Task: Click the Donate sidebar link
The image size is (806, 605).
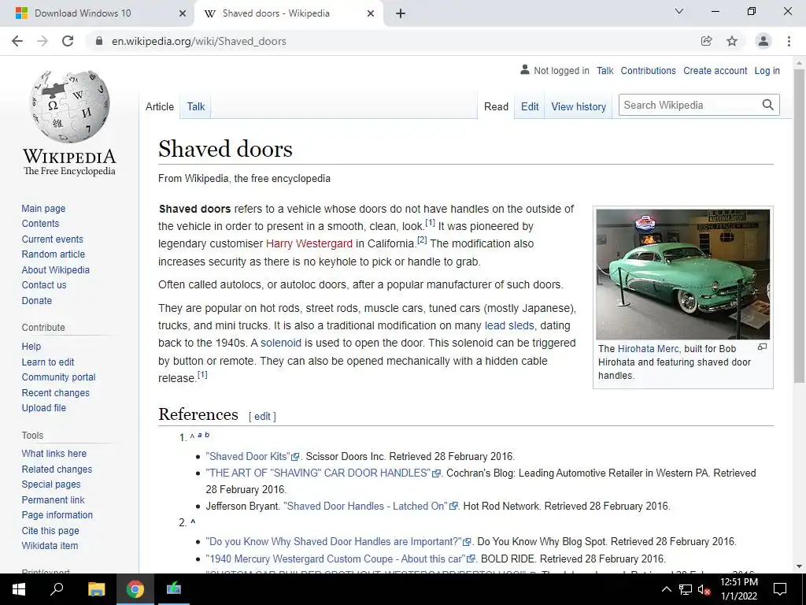Action: coord(36,300)
